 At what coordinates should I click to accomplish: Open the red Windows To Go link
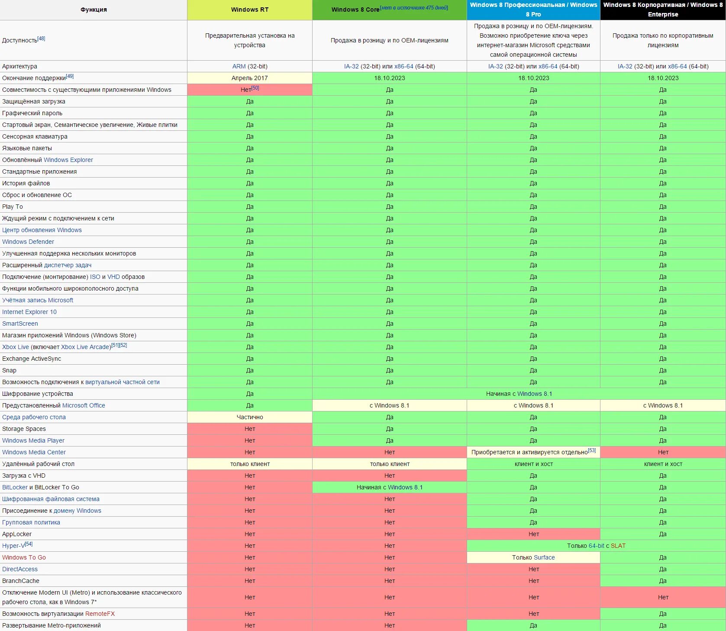click(24, 557)
